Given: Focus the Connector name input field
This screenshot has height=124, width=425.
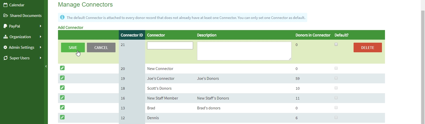Looking at the screenshot, I should pyautogui.click(x=170, y=45).
